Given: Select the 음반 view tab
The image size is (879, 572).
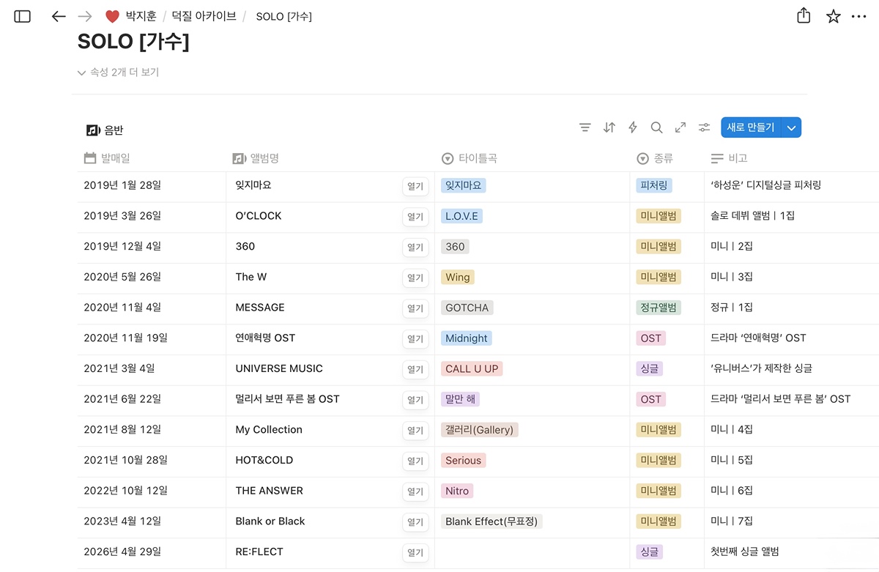Looking at the screenshot, I should (105, 130).
